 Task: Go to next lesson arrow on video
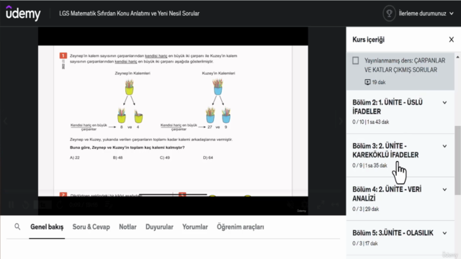click(341, 121)
